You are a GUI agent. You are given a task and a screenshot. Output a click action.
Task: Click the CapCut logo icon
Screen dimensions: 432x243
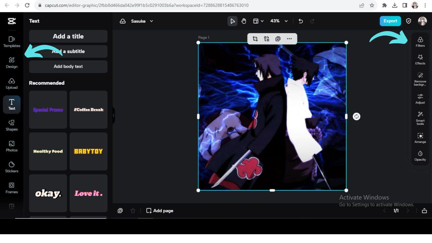[x=12, y=21]
